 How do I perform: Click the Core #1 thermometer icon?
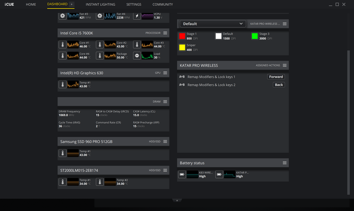(63, 45)
